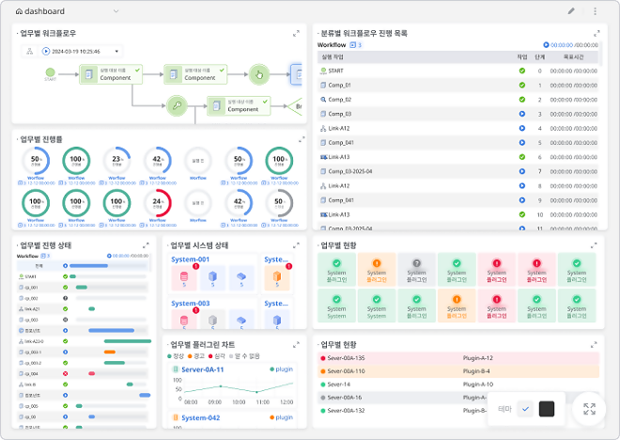
Task: Expand the 업무별 워크플로우 panel to fullscreen
Action: 297,33
